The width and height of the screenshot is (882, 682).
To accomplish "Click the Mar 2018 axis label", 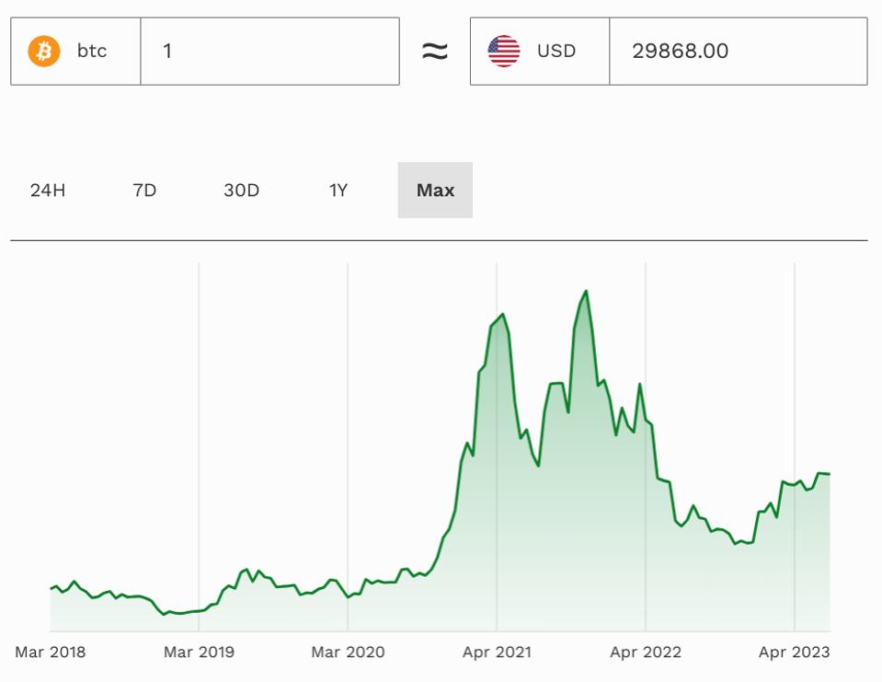I will coord(50,653).
